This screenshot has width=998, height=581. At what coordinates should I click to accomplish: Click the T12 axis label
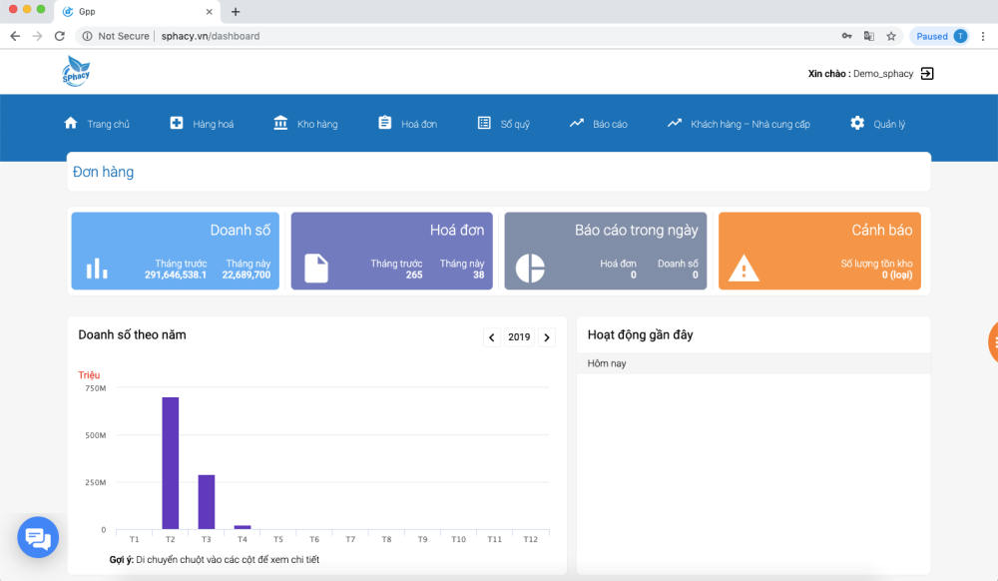(530, 539)
